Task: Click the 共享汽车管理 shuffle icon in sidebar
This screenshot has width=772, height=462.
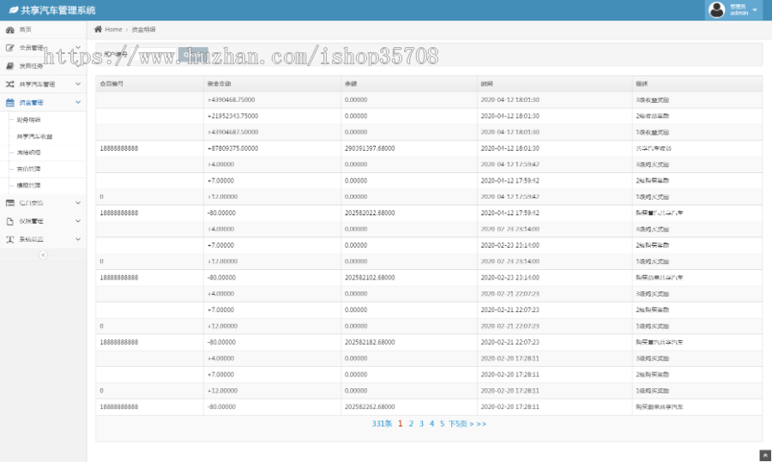Action: point(10,84)
